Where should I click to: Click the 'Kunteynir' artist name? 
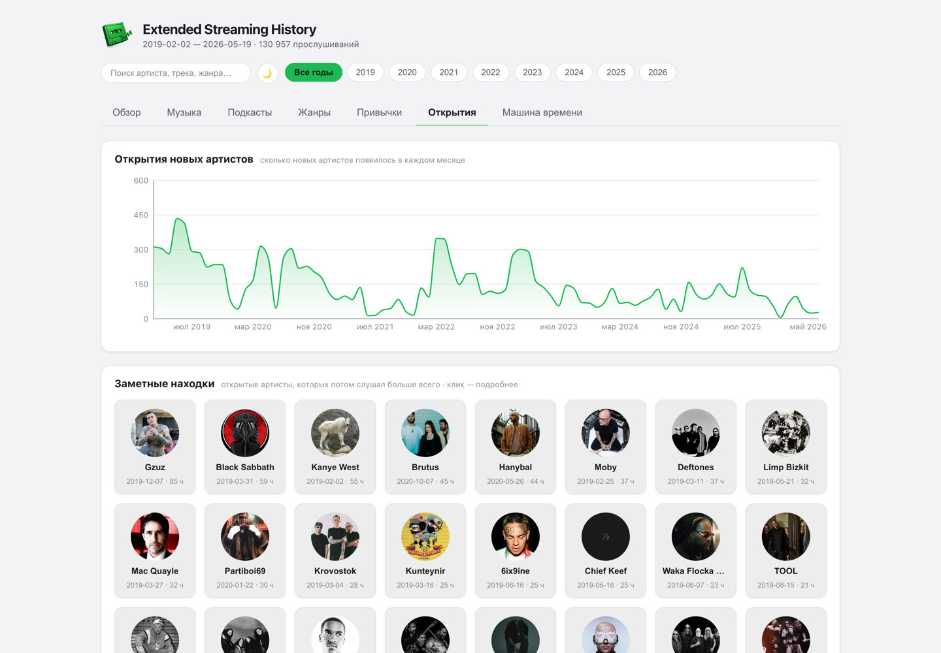click(425, 571)
